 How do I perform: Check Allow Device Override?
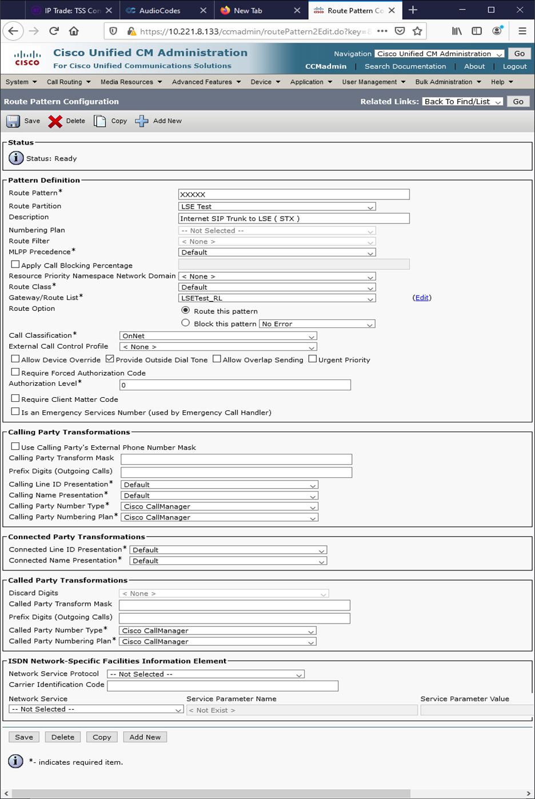pos(15,359)
